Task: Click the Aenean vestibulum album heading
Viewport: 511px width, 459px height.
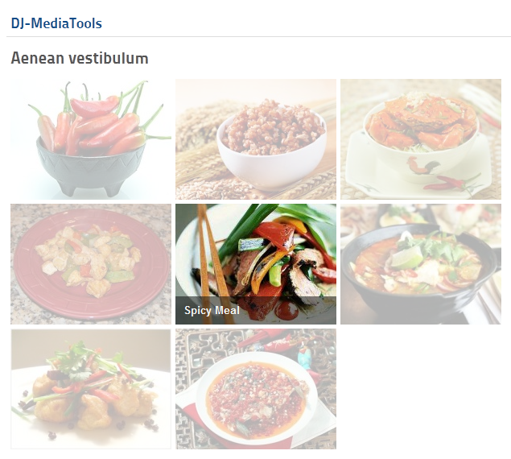Action: 80,59
